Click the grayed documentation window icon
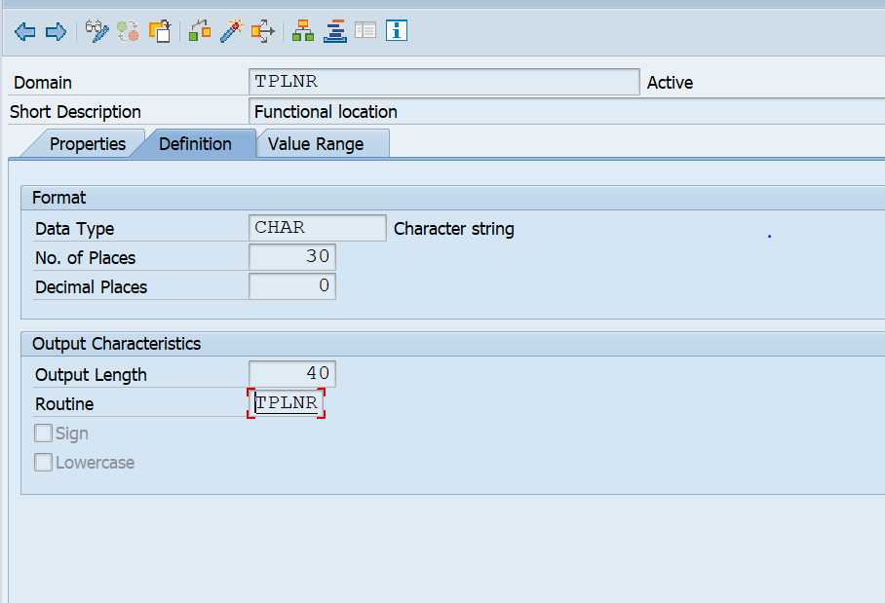 [x=366, y=31]
